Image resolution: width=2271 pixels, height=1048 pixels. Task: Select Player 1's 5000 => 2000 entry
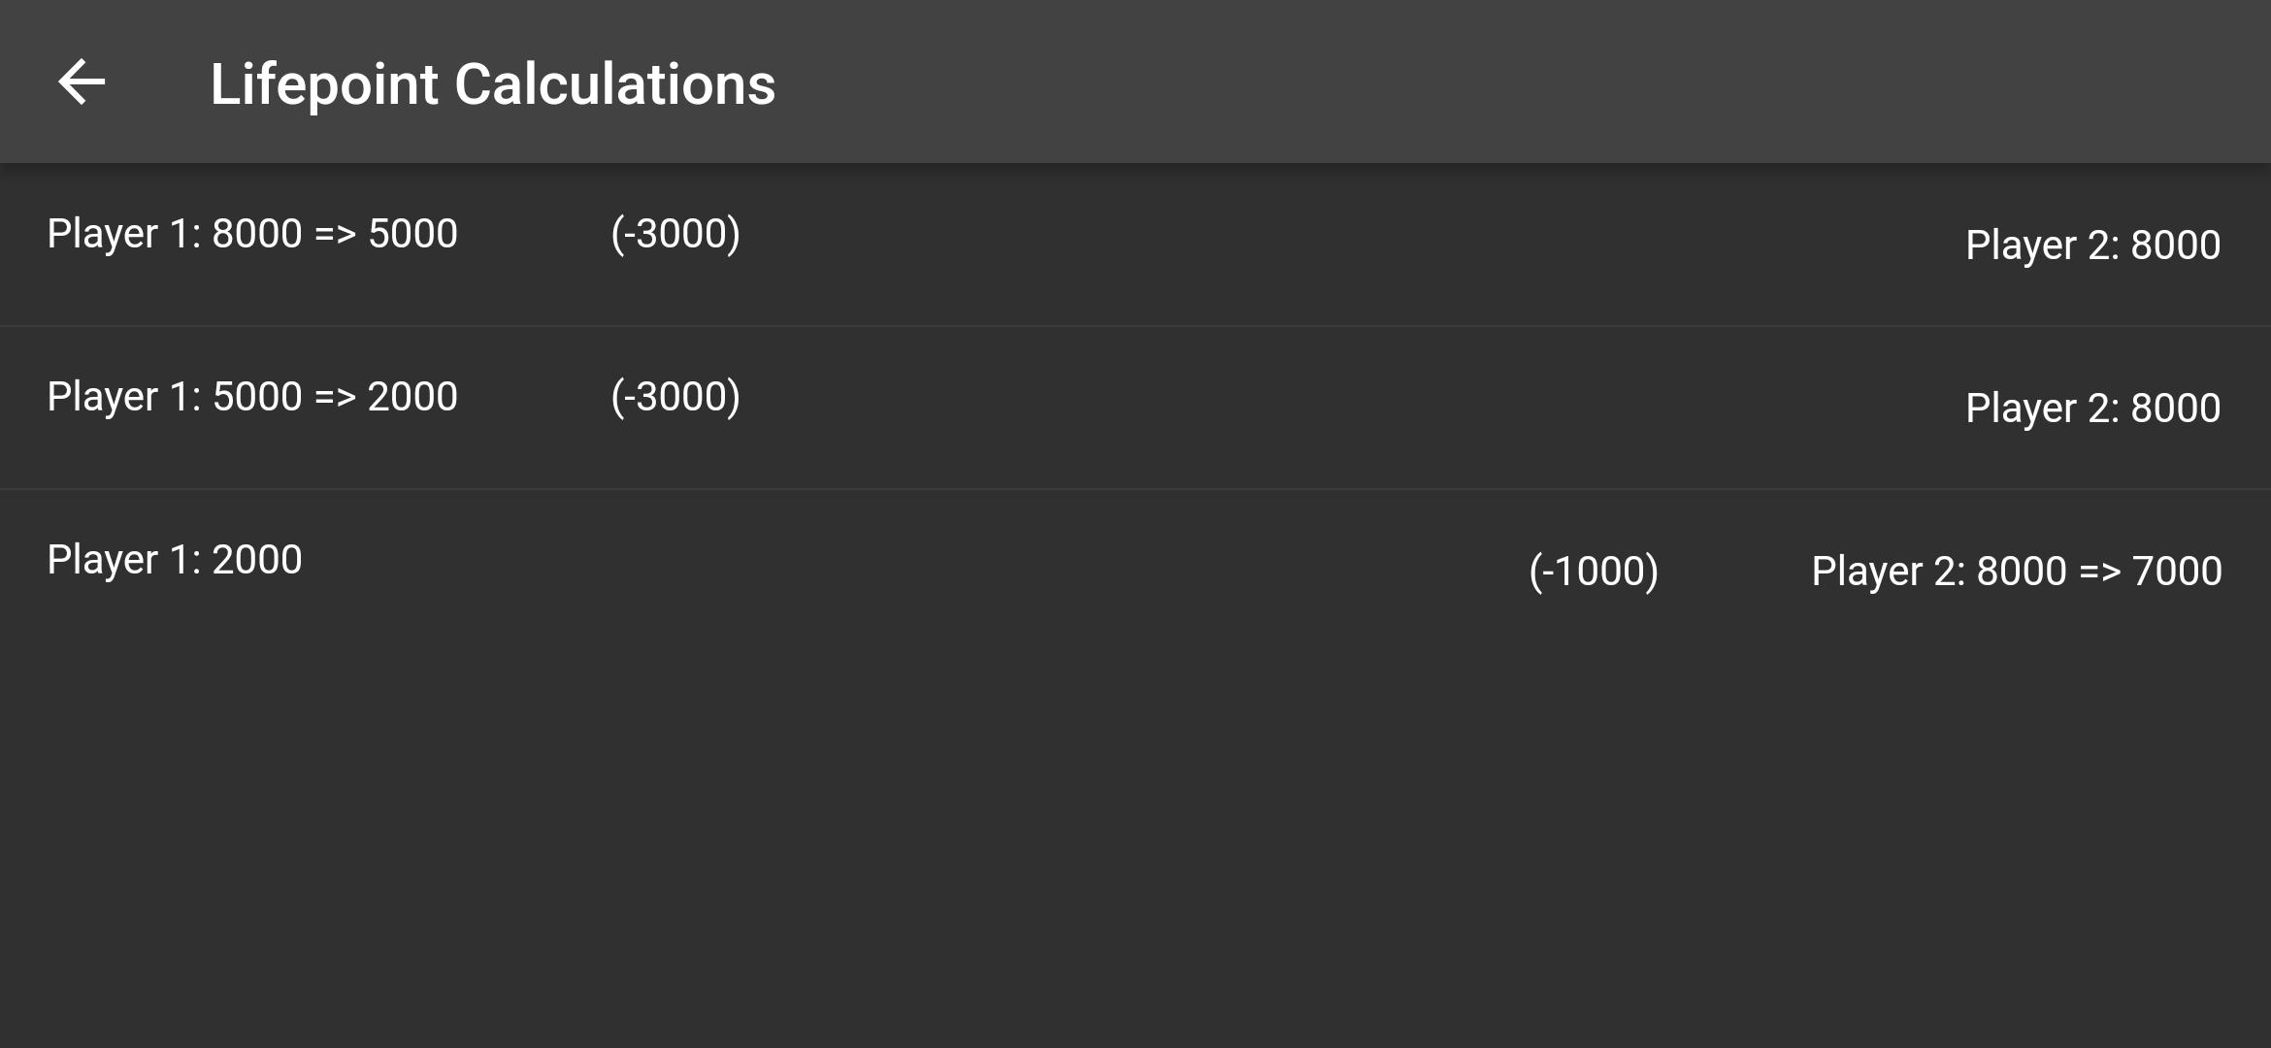(x=252, y=397)
